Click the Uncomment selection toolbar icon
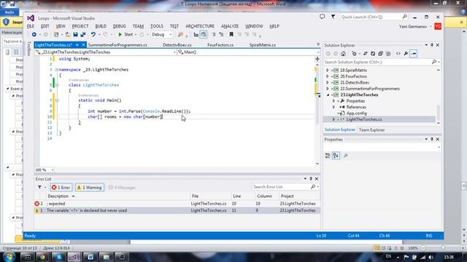 coord(221,34)
